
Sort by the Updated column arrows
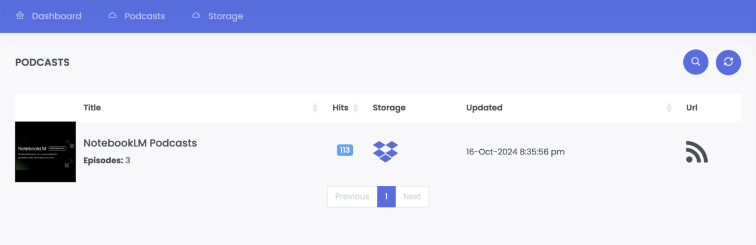click(669, 108)
